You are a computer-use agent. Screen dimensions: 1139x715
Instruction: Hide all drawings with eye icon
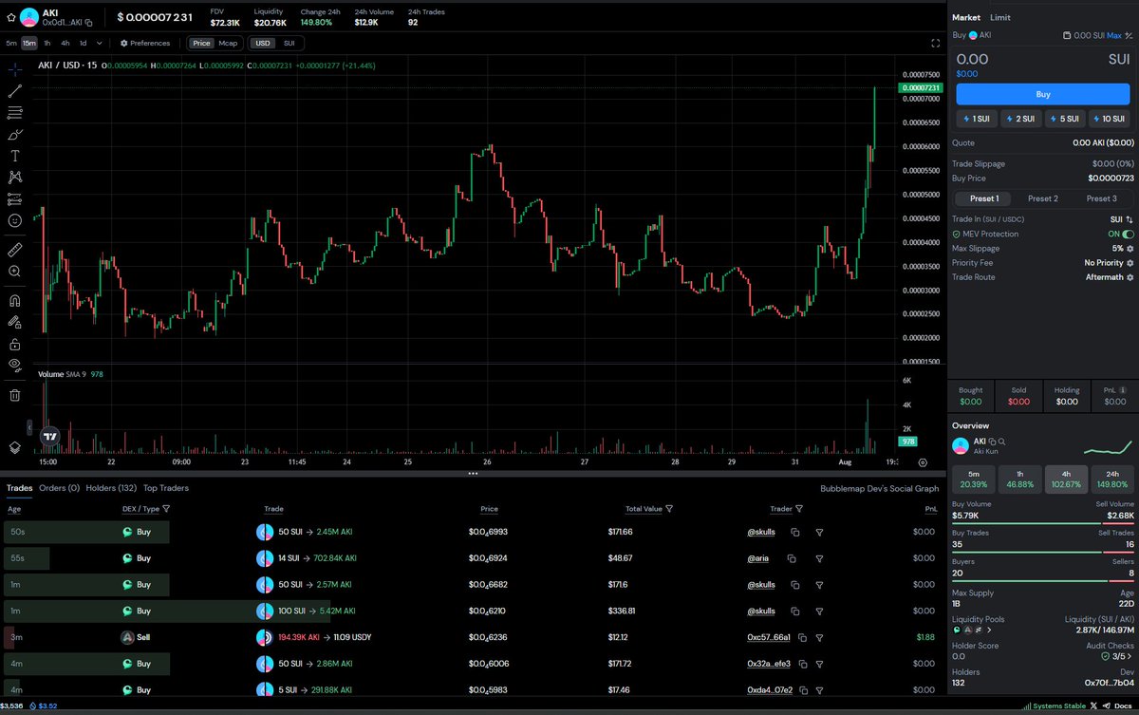tap(14, 366)
